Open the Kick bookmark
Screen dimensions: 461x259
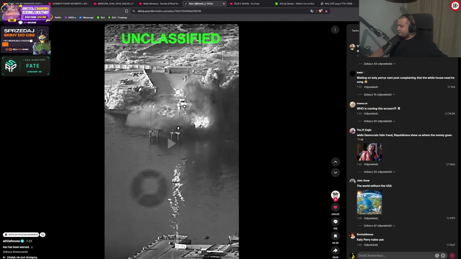tap(101, 18)
